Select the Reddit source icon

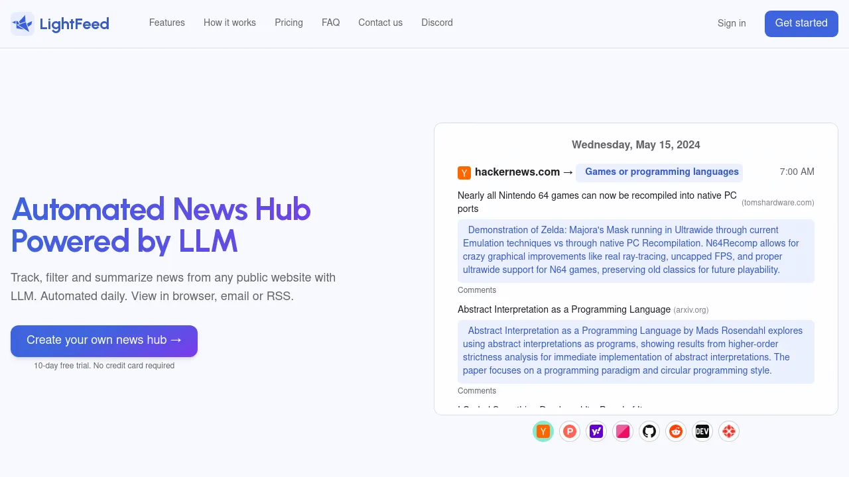pyautogui.click(x=676, y=431)
